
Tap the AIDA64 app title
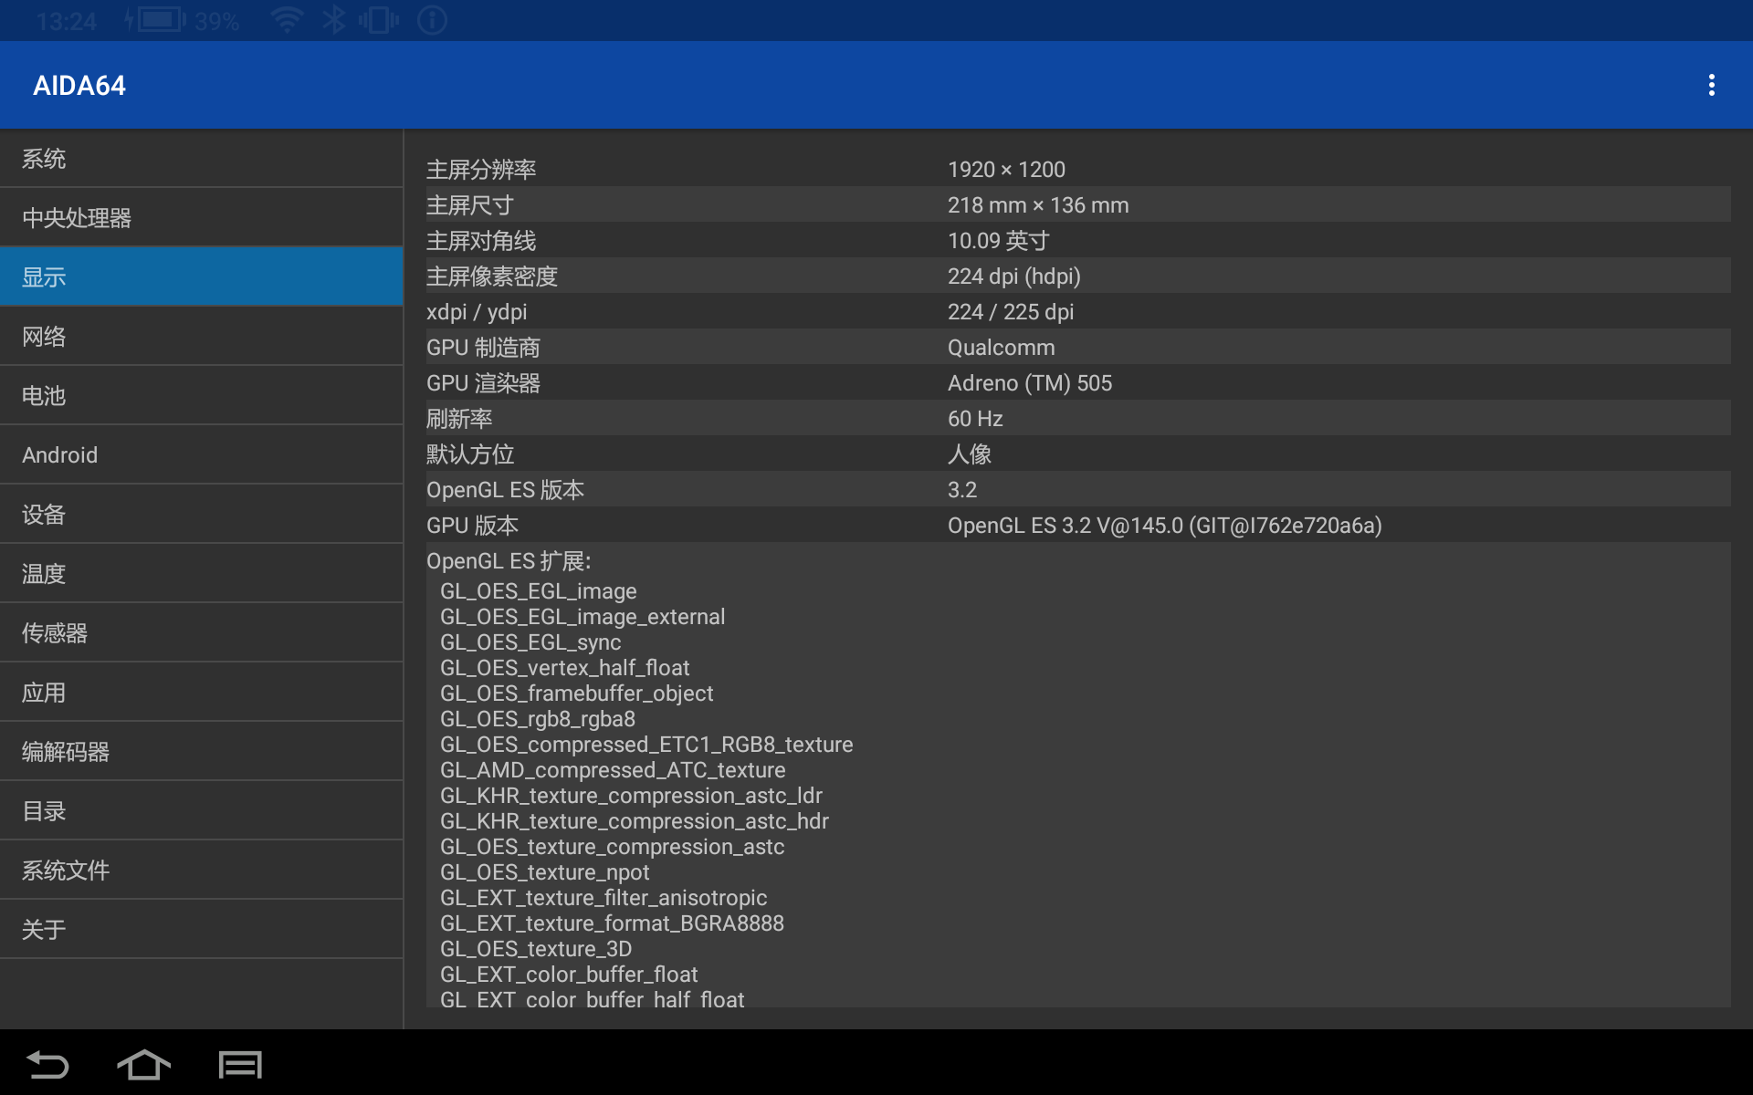(x=79, y=86)
